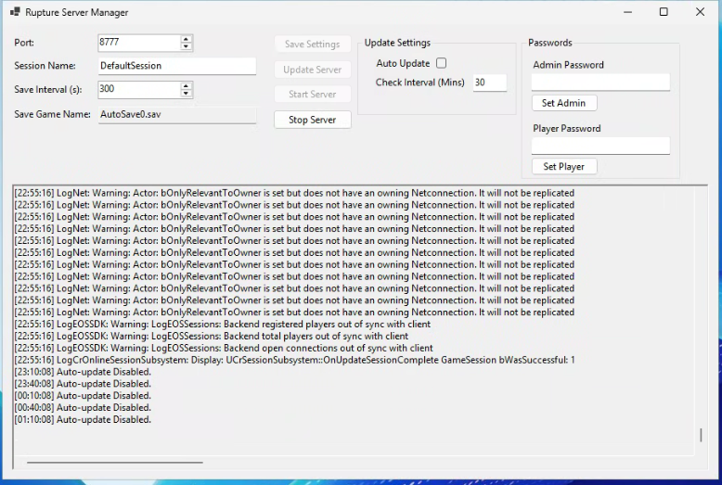Screen dimensions: 722x485
Task: Maximize the Rupture Server Manager window
Action: (x=664, y=13)
